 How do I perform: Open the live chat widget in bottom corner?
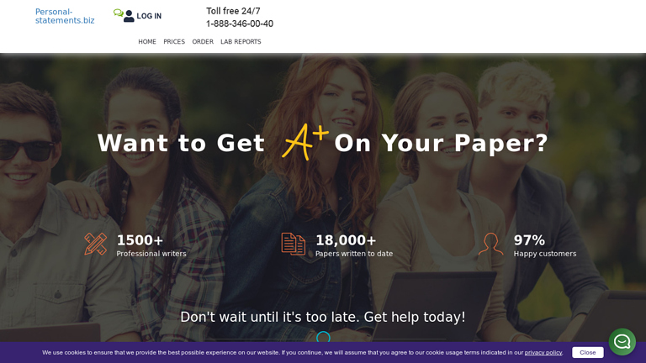click(x=622, y=341)
